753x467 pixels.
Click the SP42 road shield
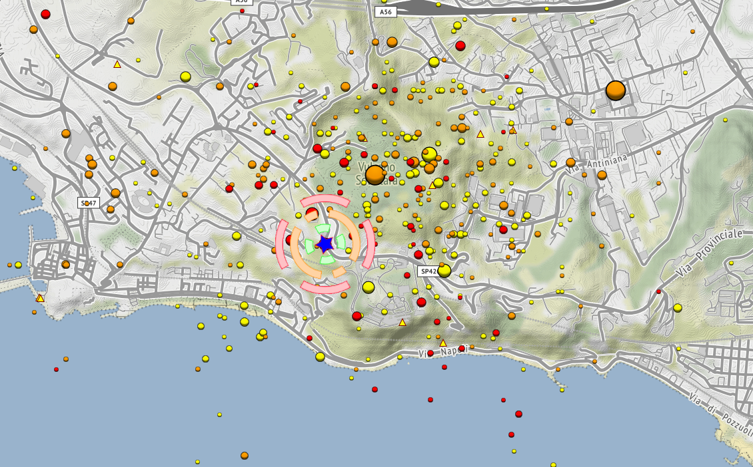click(x=428, y=271)
